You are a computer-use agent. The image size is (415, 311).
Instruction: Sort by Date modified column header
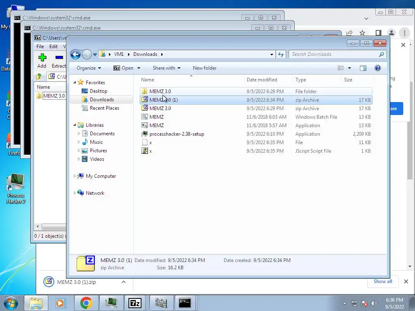click(268, 80)
